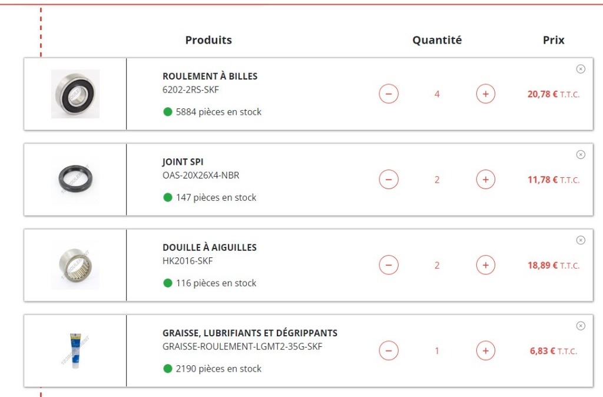Open the DOUILLE À AIGUILLES product link
This screenshot has height=397, width=603.
pyautogui.click(x=210, y=247)
